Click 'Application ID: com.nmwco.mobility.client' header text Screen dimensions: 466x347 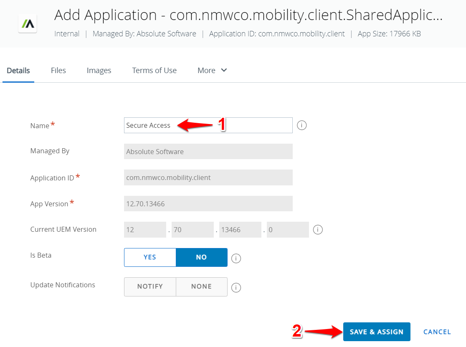click(277, 34)
